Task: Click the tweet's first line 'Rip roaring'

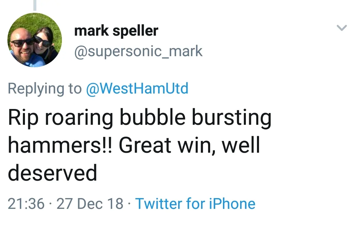Action: [61, 118]
